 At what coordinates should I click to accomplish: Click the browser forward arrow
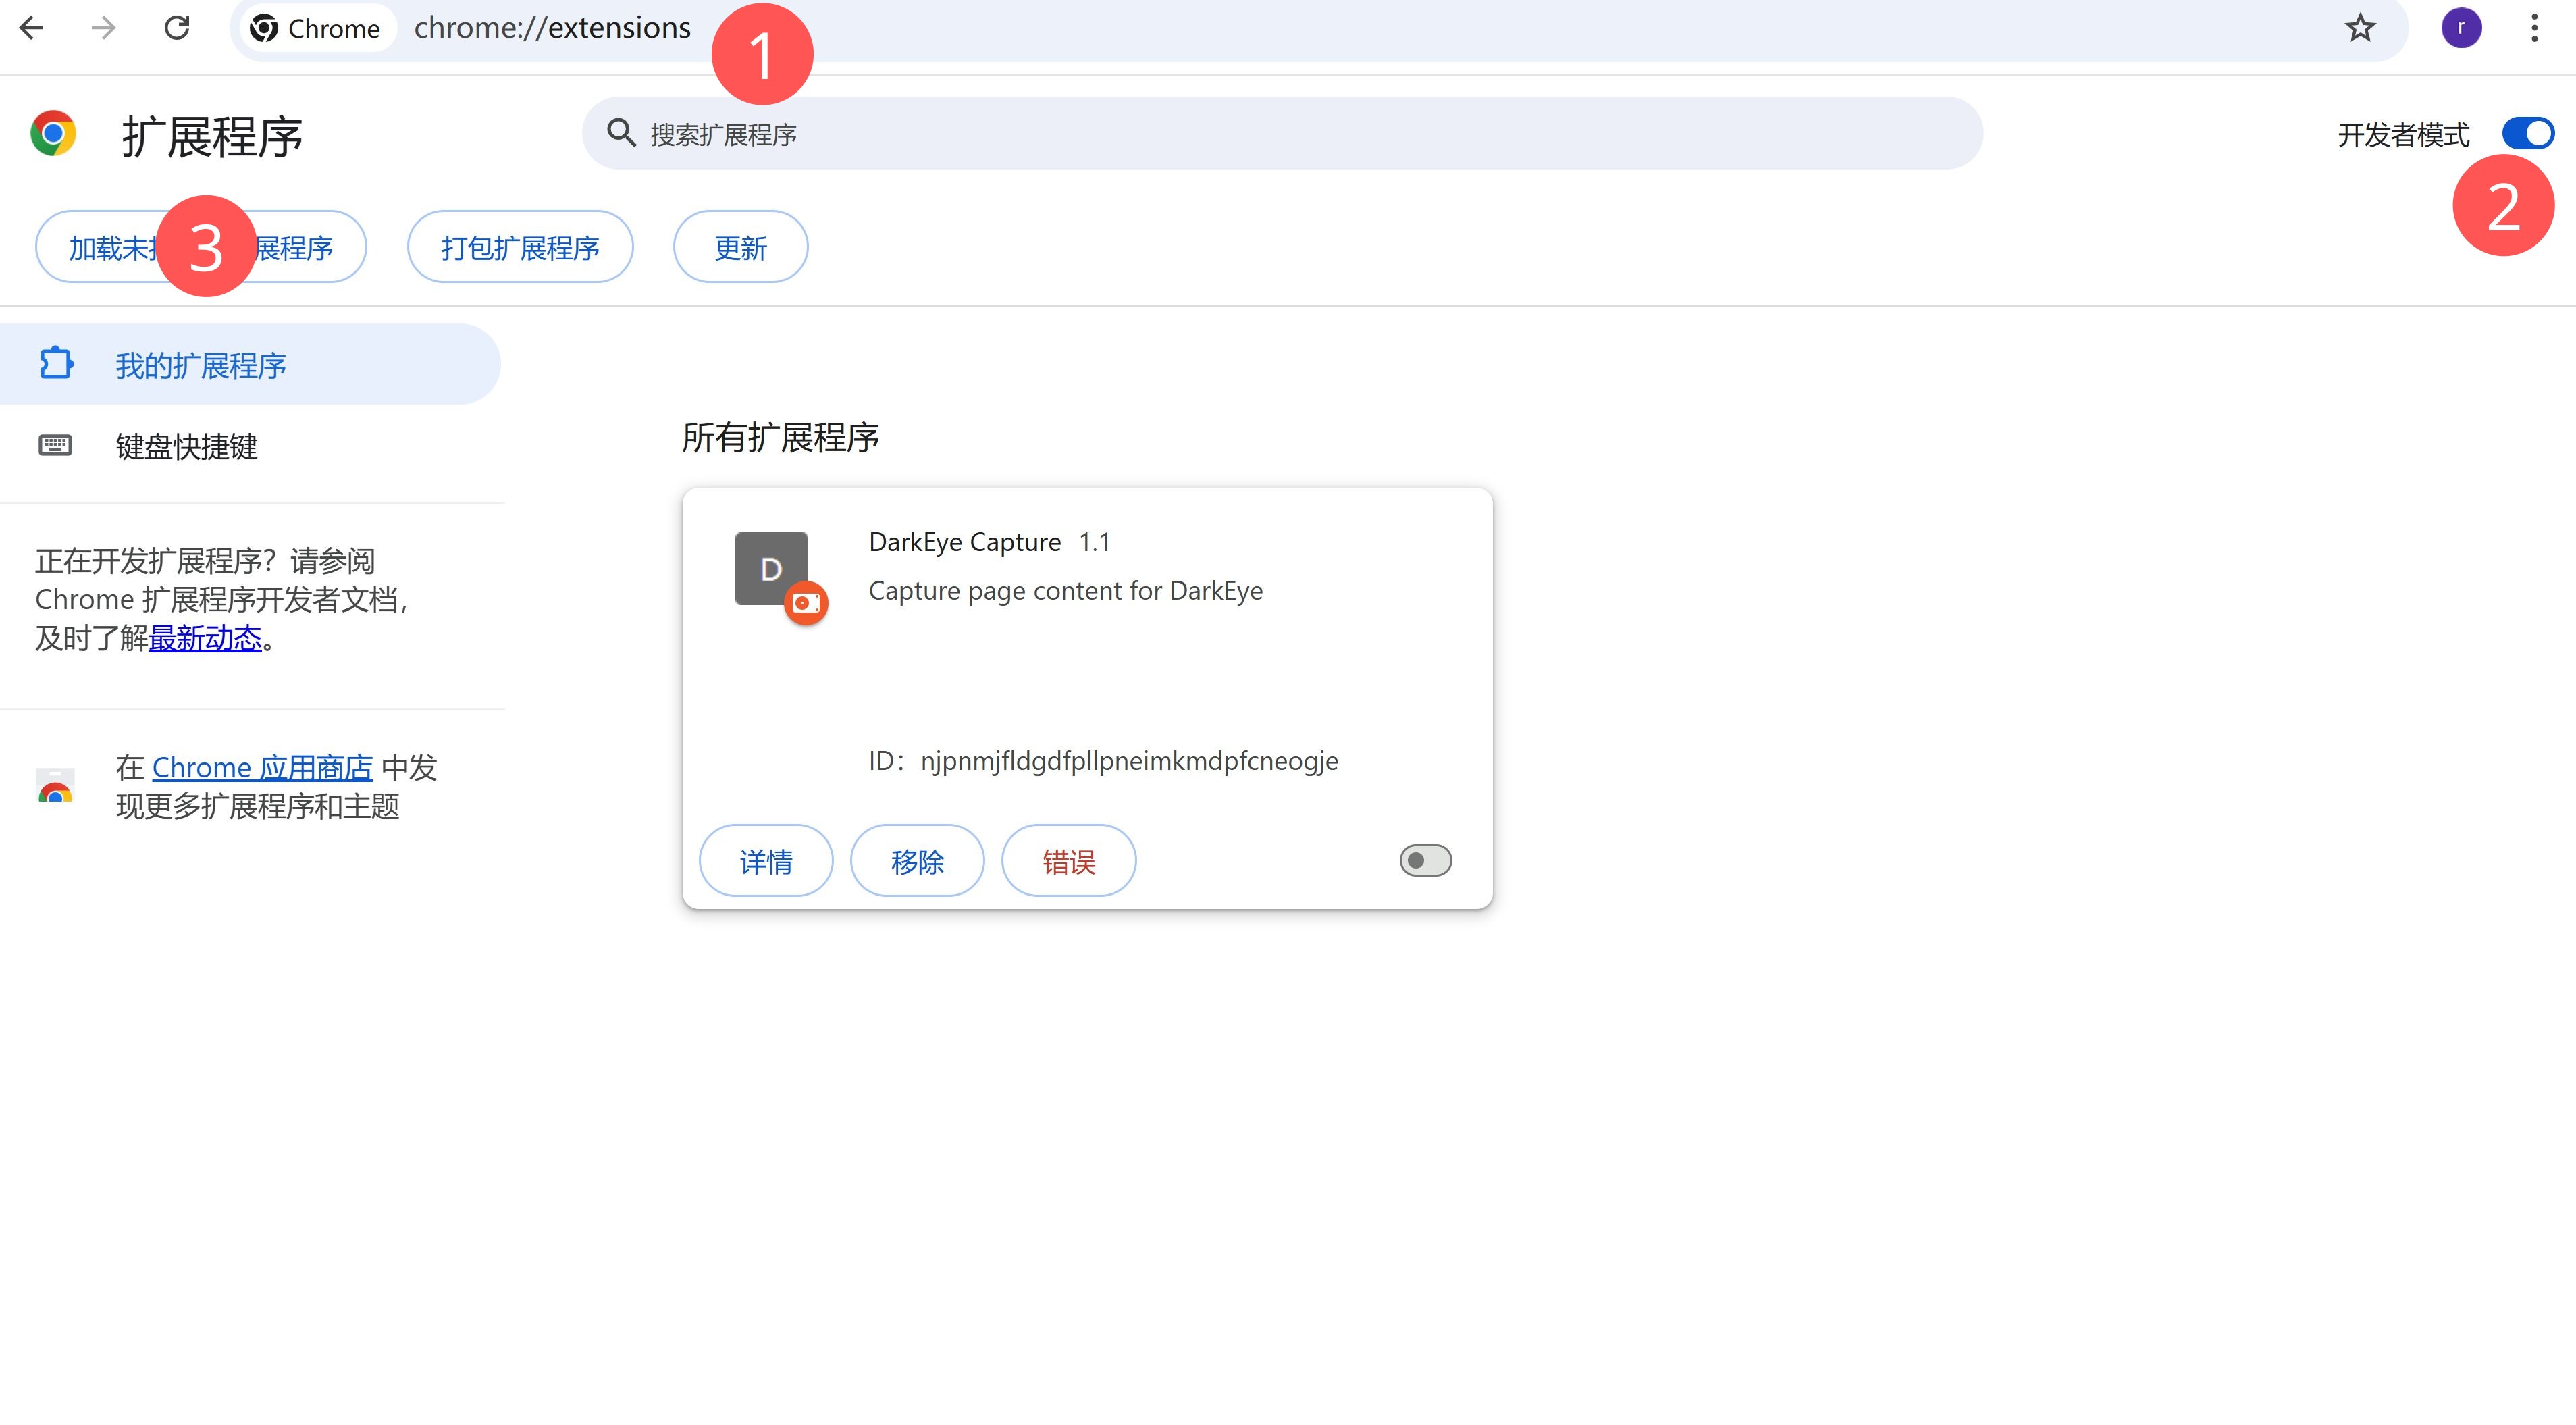104,28
